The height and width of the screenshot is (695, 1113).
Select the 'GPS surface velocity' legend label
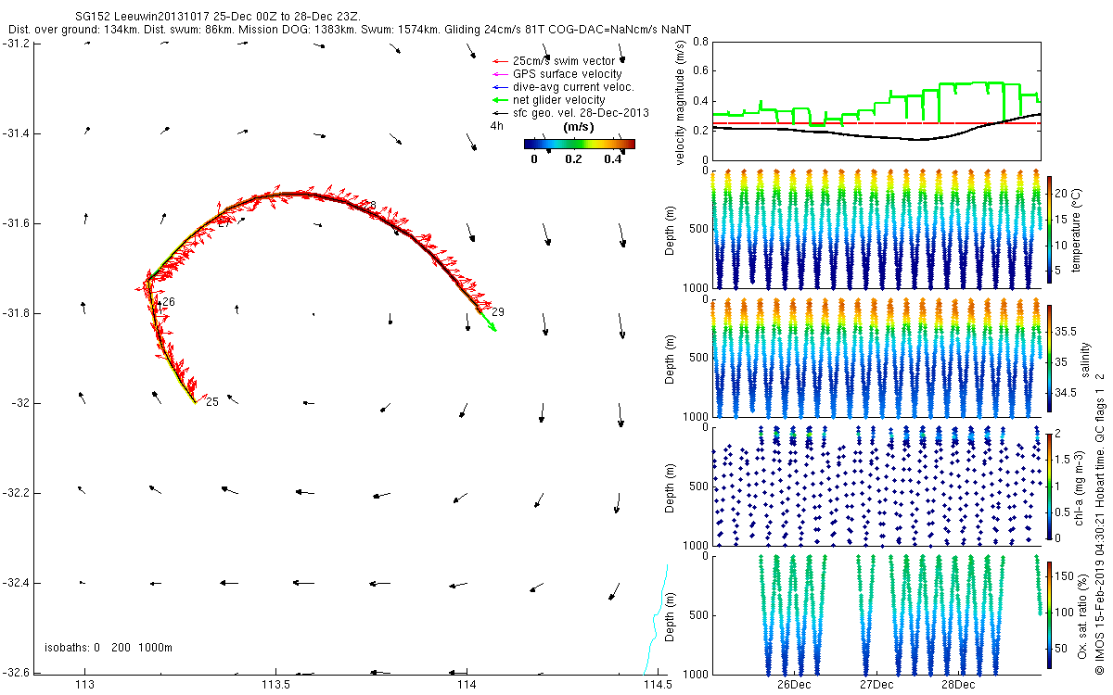[x=567, y=73]
